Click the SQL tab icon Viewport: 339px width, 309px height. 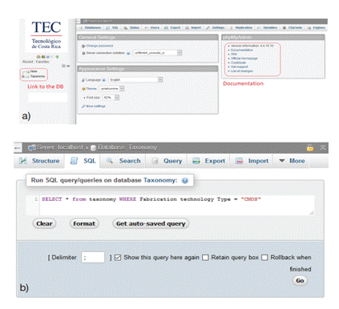[74, 161]
